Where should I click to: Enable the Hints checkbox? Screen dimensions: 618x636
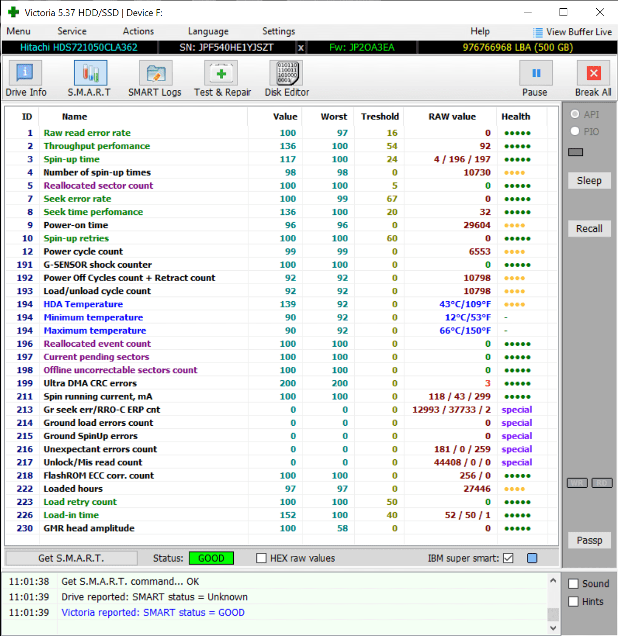574,601
